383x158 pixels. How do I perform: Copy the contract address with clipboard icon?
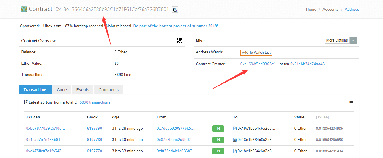click(x=175, y=10)
